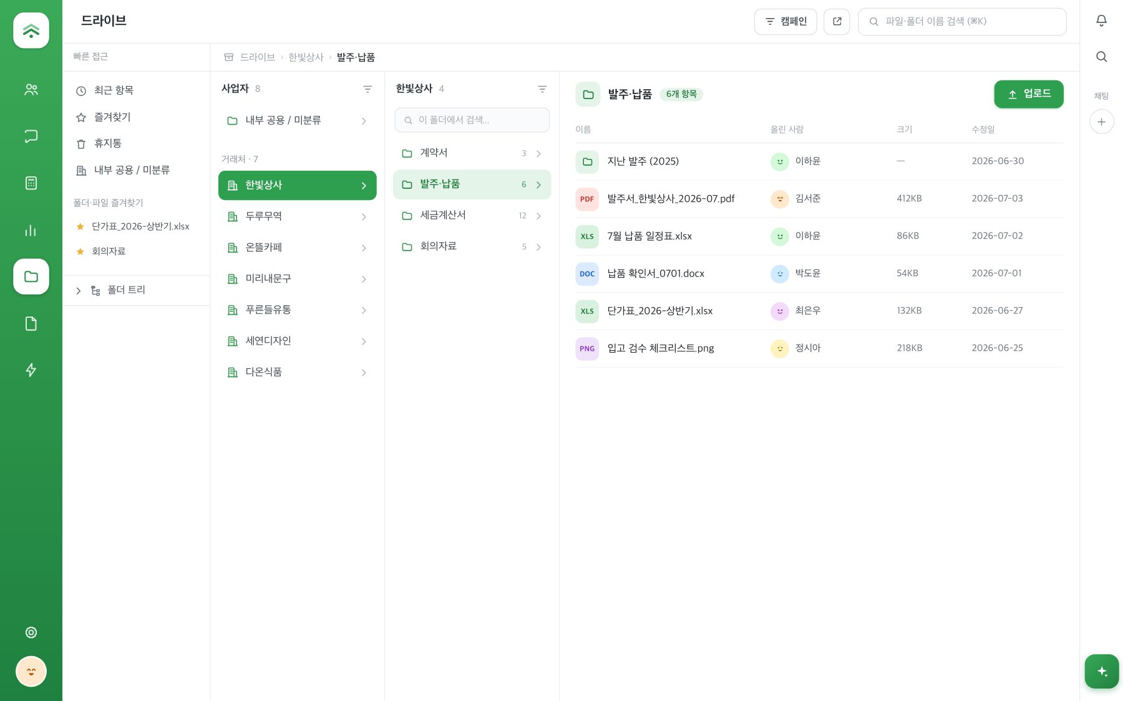Click PNG icon of 입고 검수 체크리스트.png
Image resolution: width=1123 pixels, height=701 pixels.
tap(587, 348)
